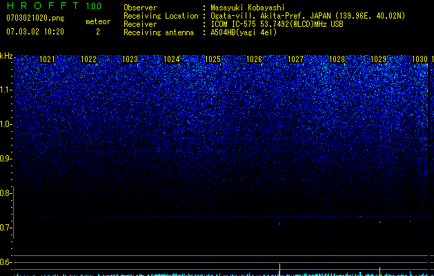
Task: Click the gray vertical bar beside the 0.8 tick
Action: [x=13, y=213]
